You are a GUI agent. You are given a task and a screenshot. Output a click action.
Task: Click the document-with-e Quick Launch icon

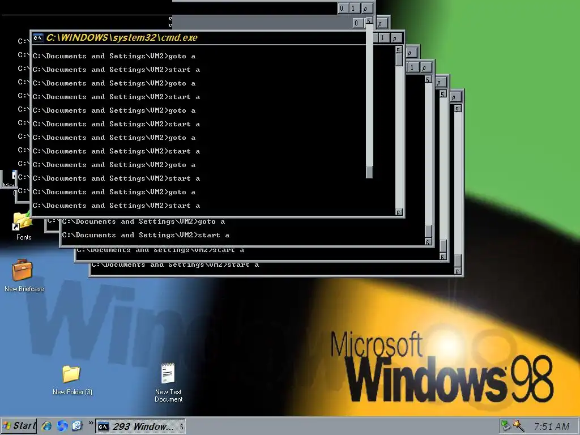point(77,426)
